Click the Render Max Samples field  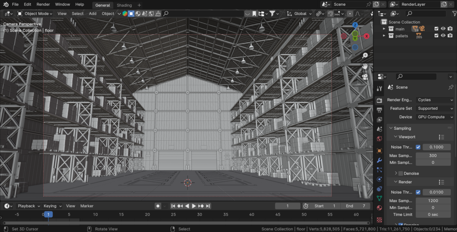point(433,201)
